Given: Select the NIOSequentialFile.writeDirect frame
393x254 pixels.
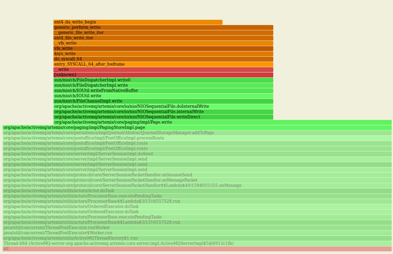Looking at the screenshot, I should 163,117.
